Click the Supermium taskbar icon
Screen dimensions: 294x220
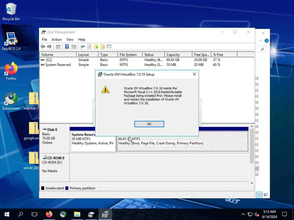pyautogui.click(x=63, y=214)
